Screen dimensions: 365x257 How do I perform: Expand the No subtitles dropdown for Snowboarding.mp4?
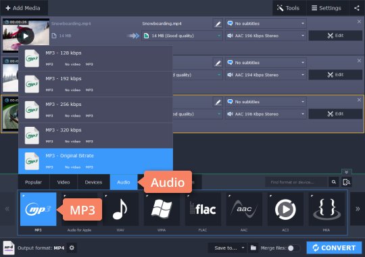coord(266,24)
